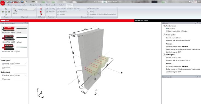Uncheck the Zatížení checkbox
The height and width of the screenshot is (104, 201).
point(58,14)
